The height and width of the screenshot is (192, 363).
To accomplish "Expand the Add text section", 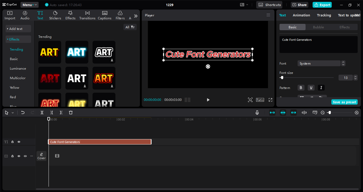I will [x=18, y=29].
